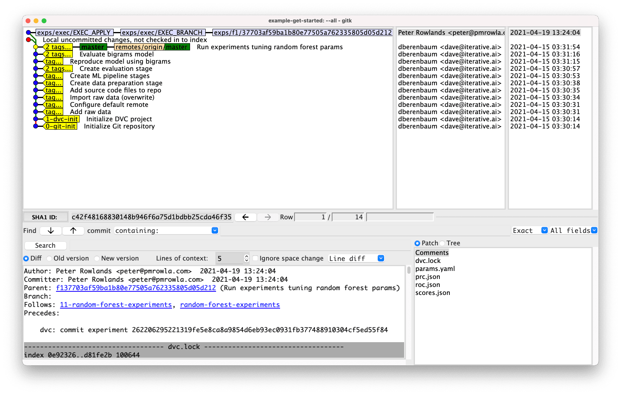Enable Ignore space change checkbox
Screen dimensions: 621x395
pyautogui.click(x=255, y=259)
